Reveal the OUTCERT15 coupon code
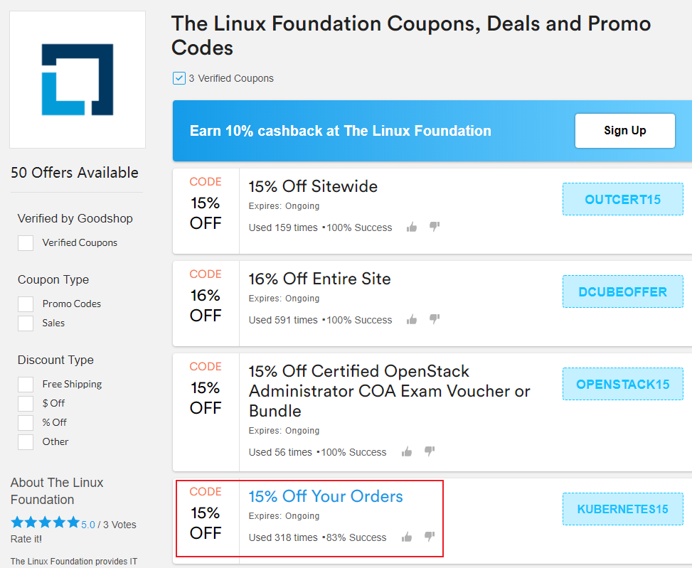The image size is (692, 568). 622,200
